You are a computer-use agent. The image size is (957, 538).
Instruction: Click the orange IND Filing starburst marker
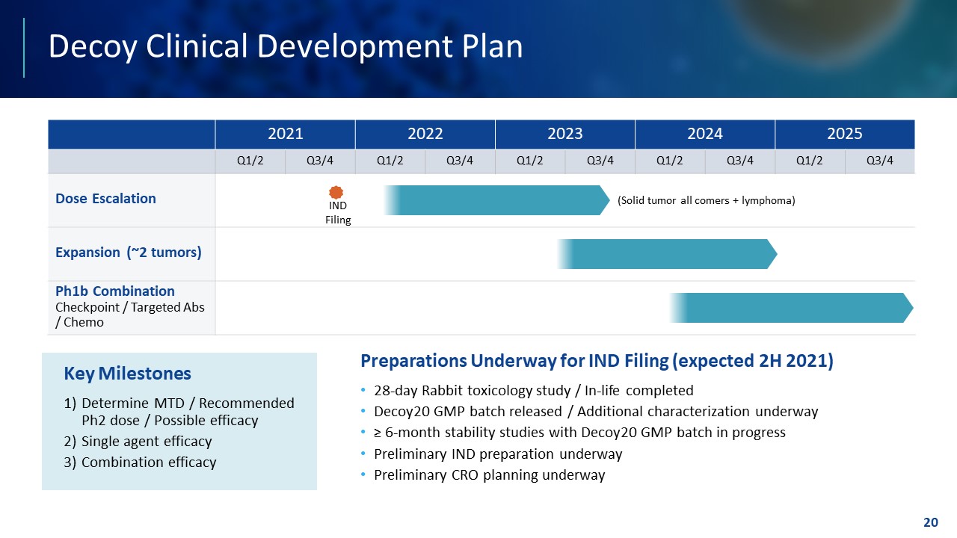pos(336,192)
